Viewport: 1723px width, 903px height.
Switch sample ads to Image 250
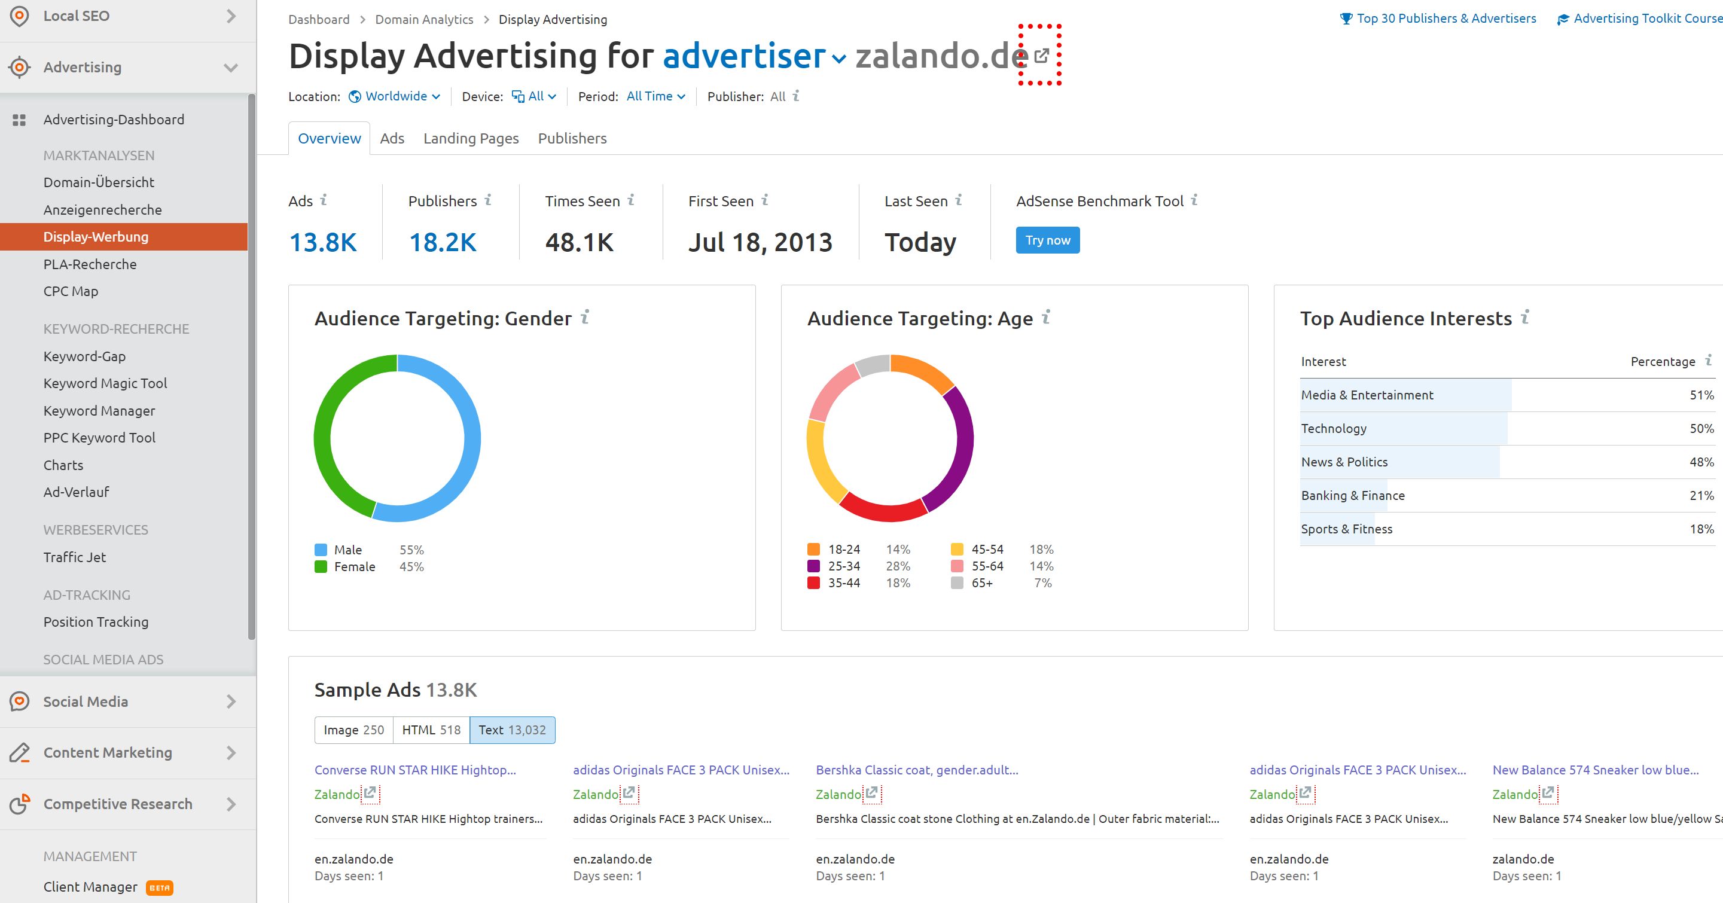(x=354, y=730)
